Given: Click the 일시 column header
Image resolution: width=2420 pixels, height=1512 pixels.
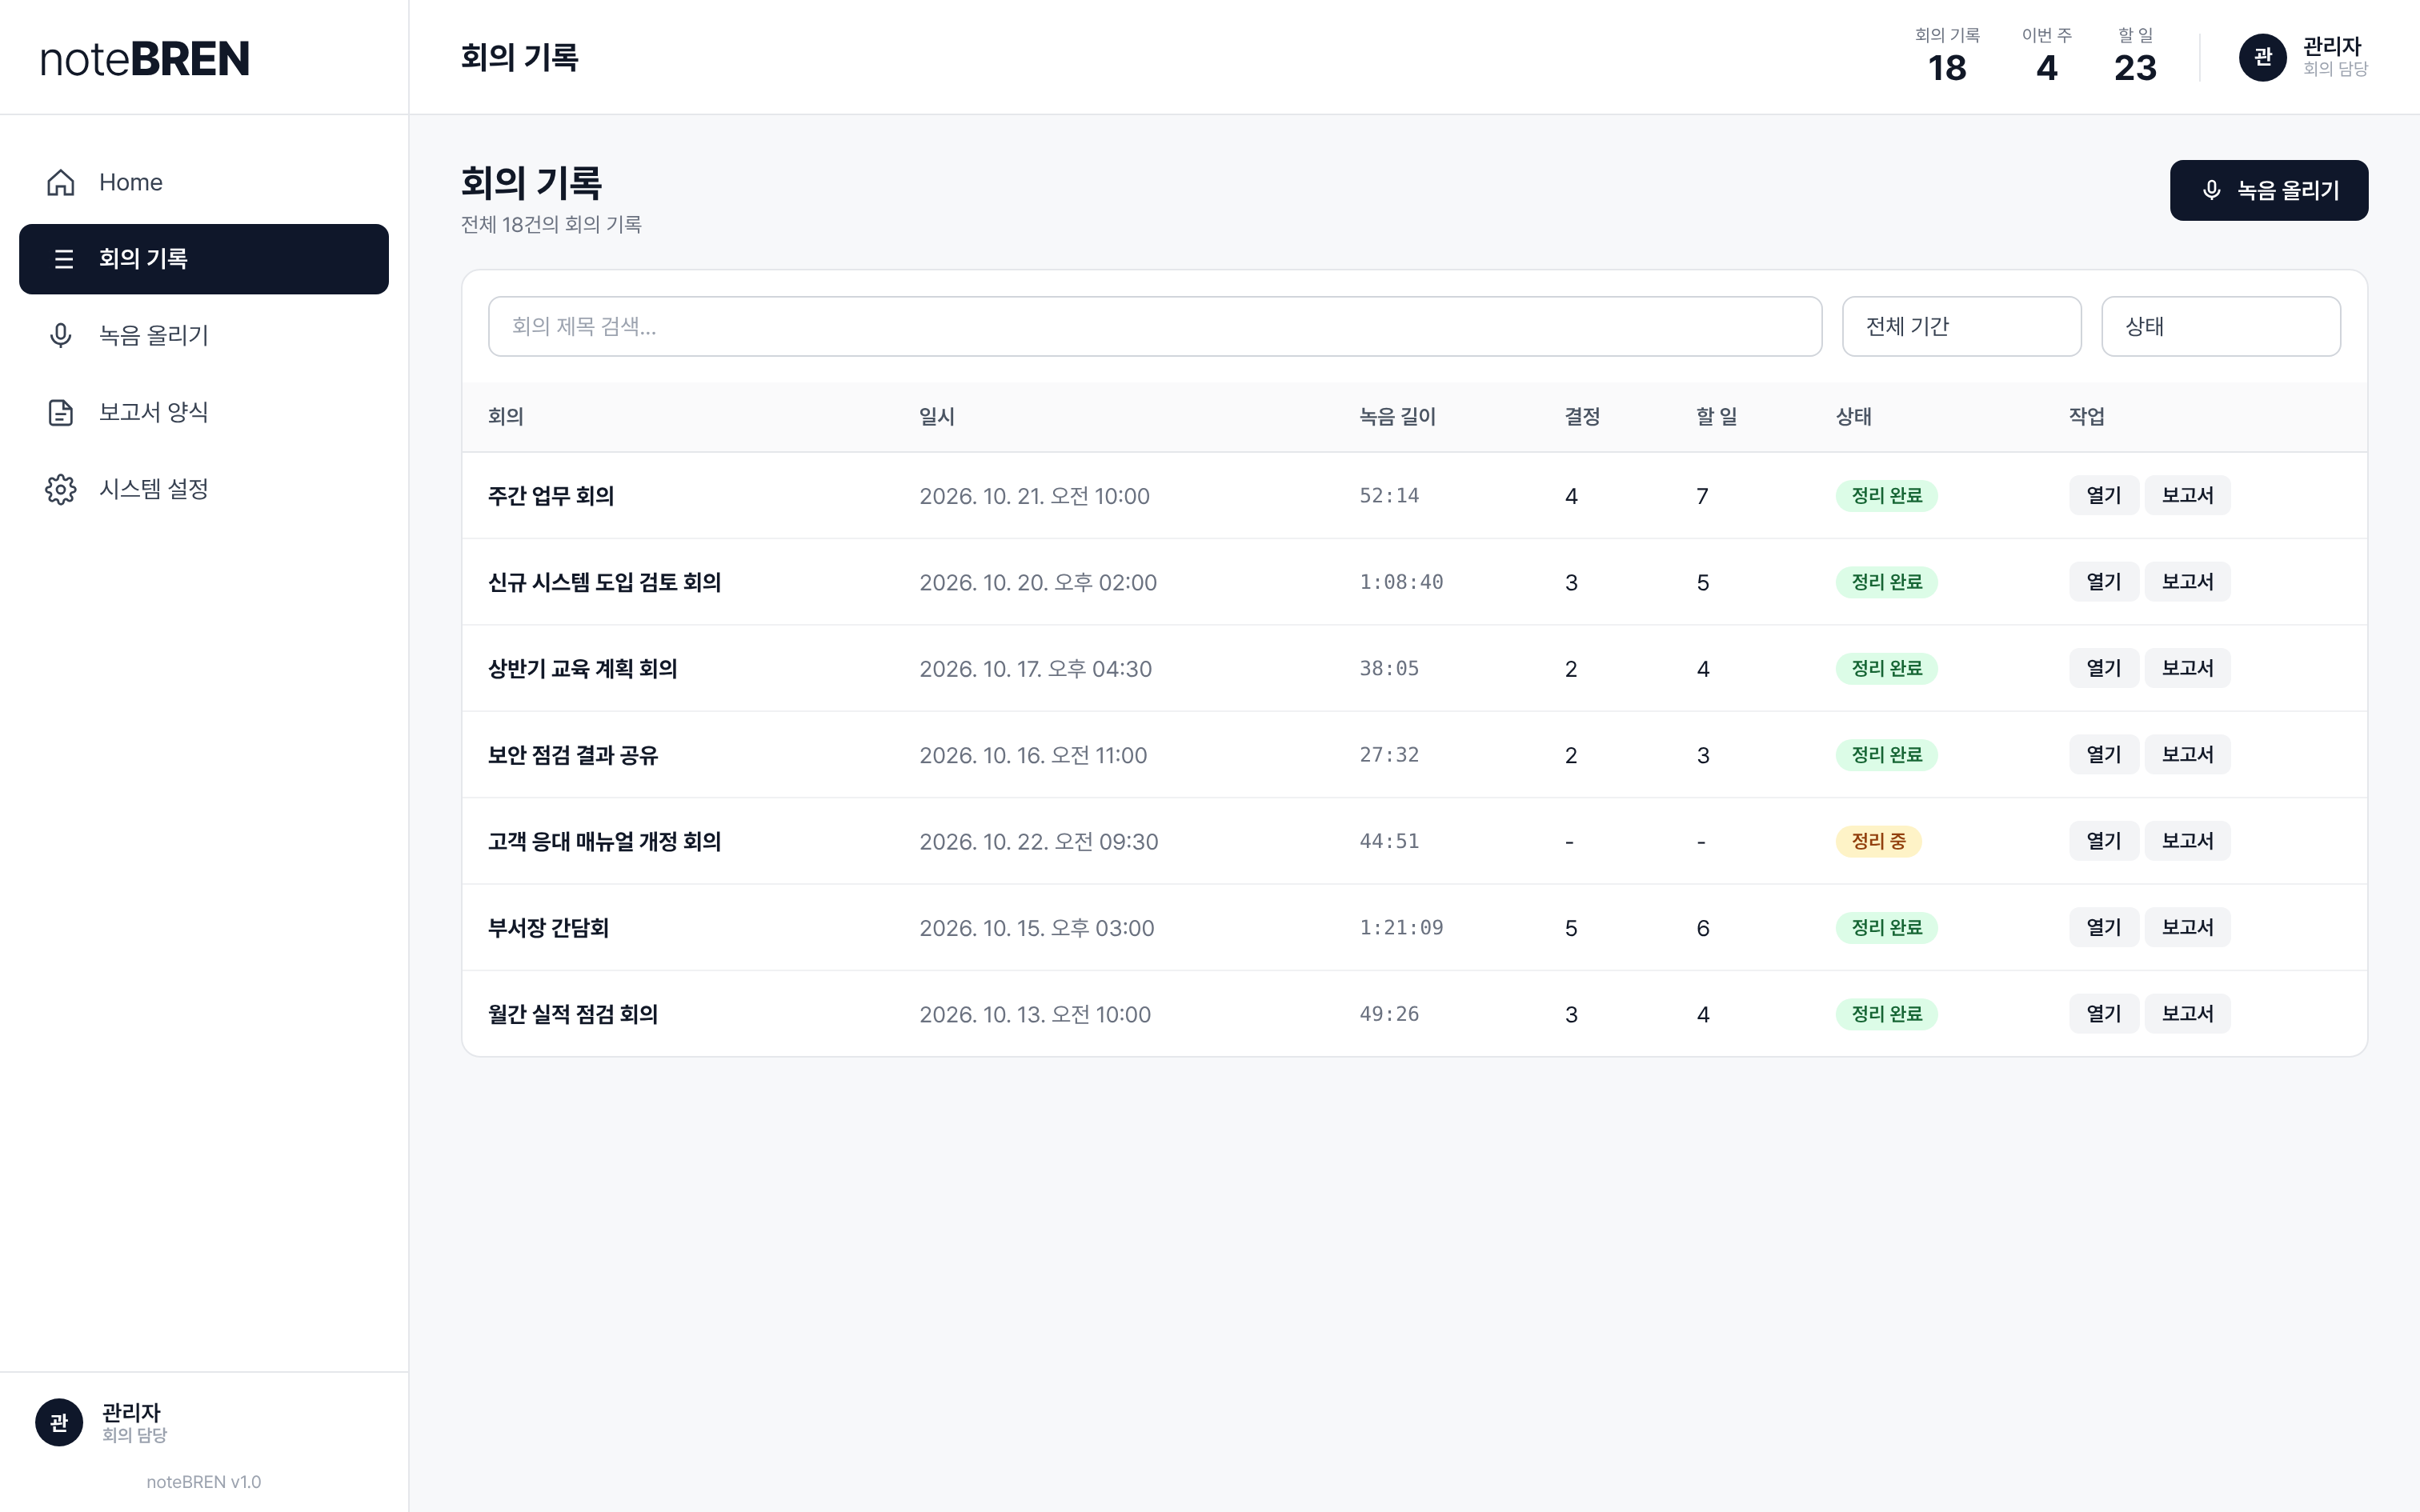Looking at the screenshot, I should (937, 416).
